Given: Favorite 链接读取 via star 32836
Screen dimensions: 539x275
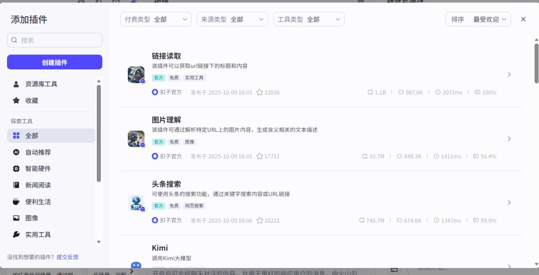Looking at the screenshot, I should (x=260, y=92).
